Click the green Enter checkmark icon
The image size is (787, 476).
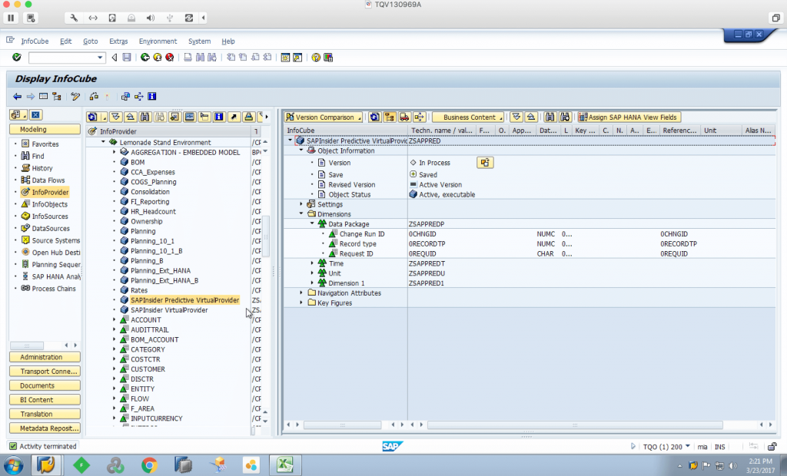[x=17, y=57]
